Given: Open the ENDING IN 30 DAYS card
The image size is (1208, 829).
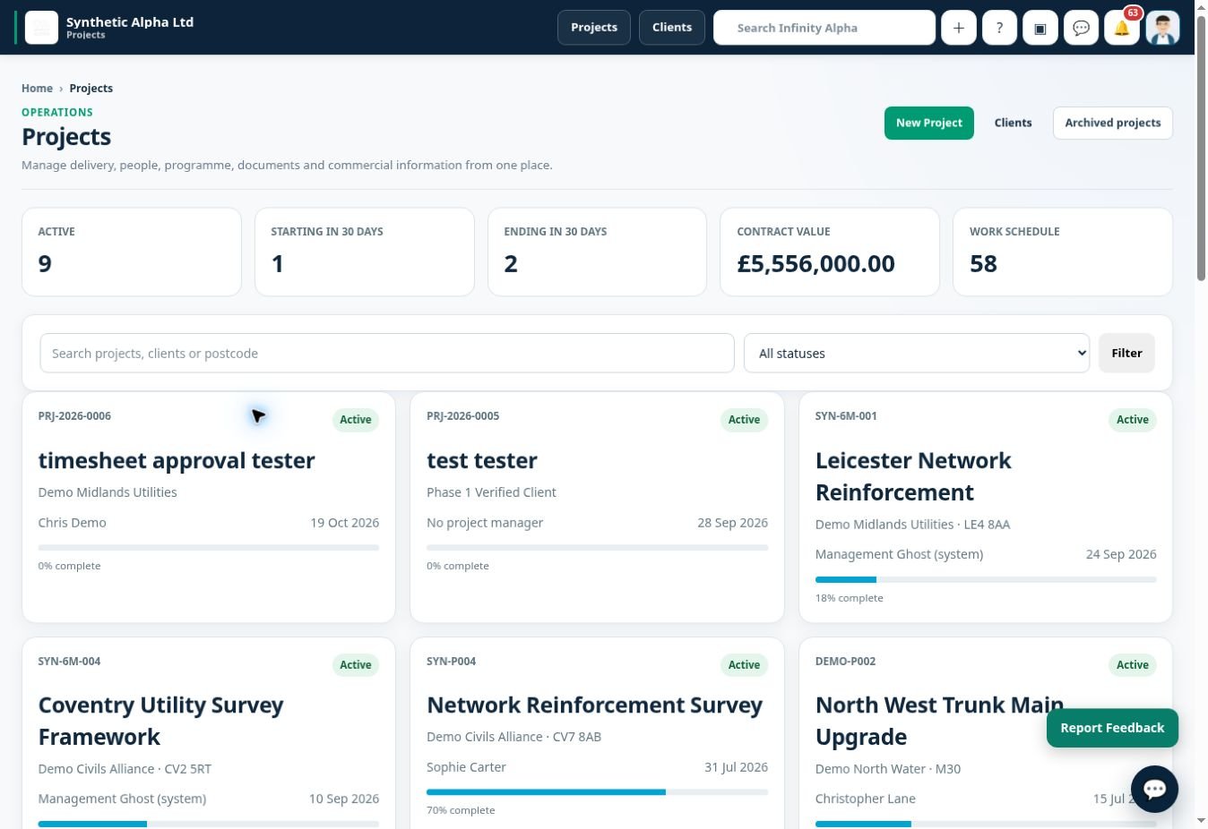Looking at the screenshot, I should (x=597, y=252).
